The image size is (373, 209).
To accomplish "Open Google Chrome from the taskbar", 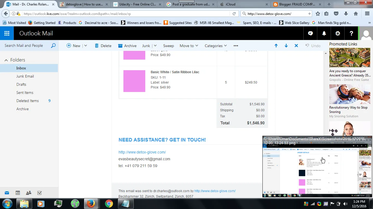I will [109, 204].
